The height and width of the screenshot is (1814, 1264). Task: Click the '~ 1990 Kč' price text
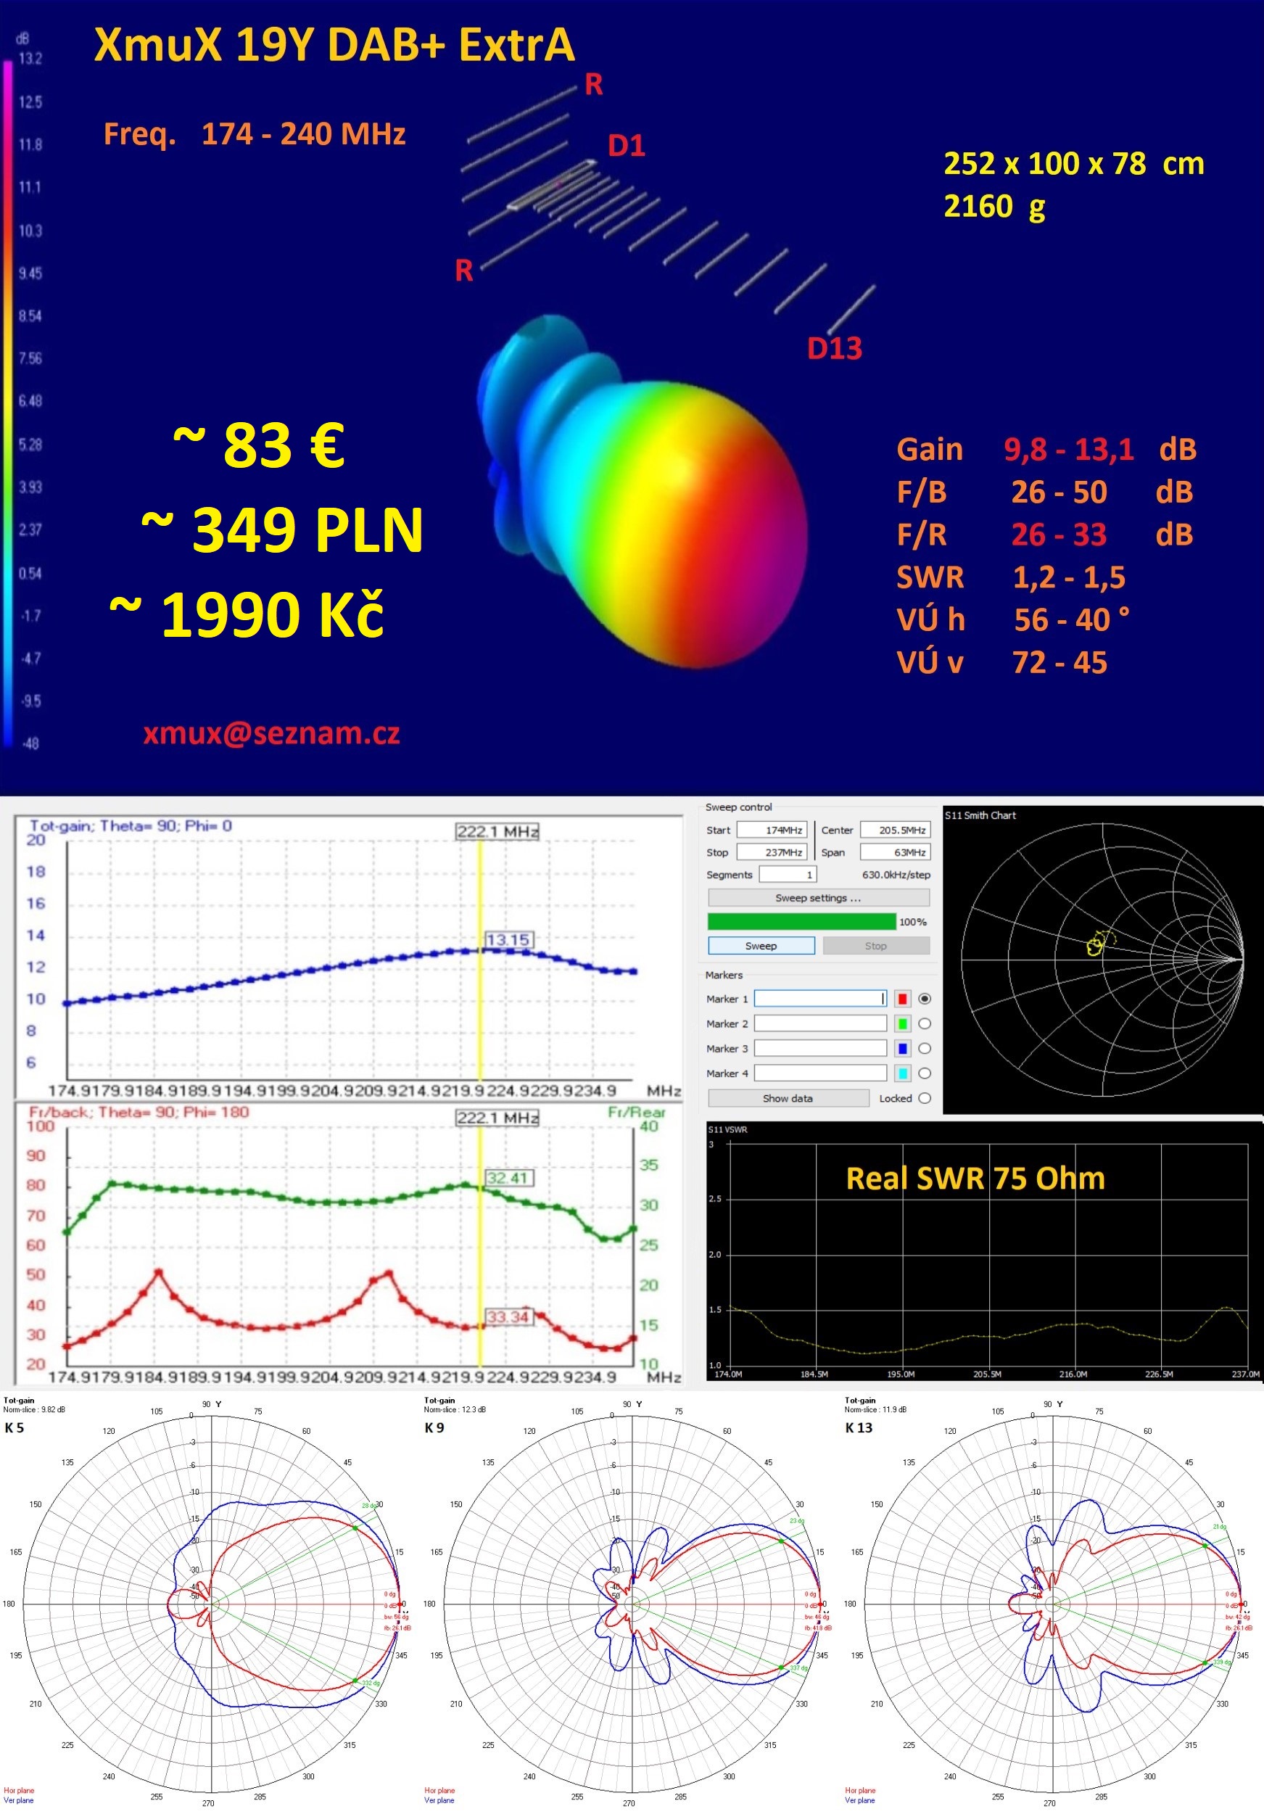pyautogui.click(x=247, y=614)
